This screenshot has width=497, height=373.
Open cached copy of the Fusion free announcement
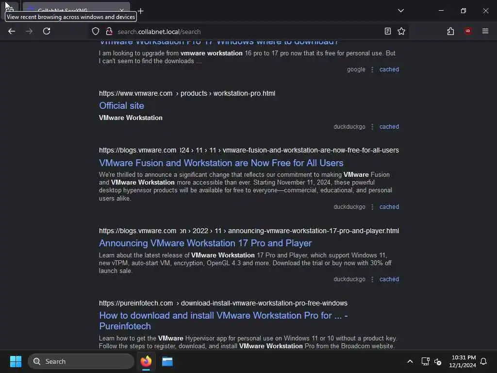click(x=389, y=207)
